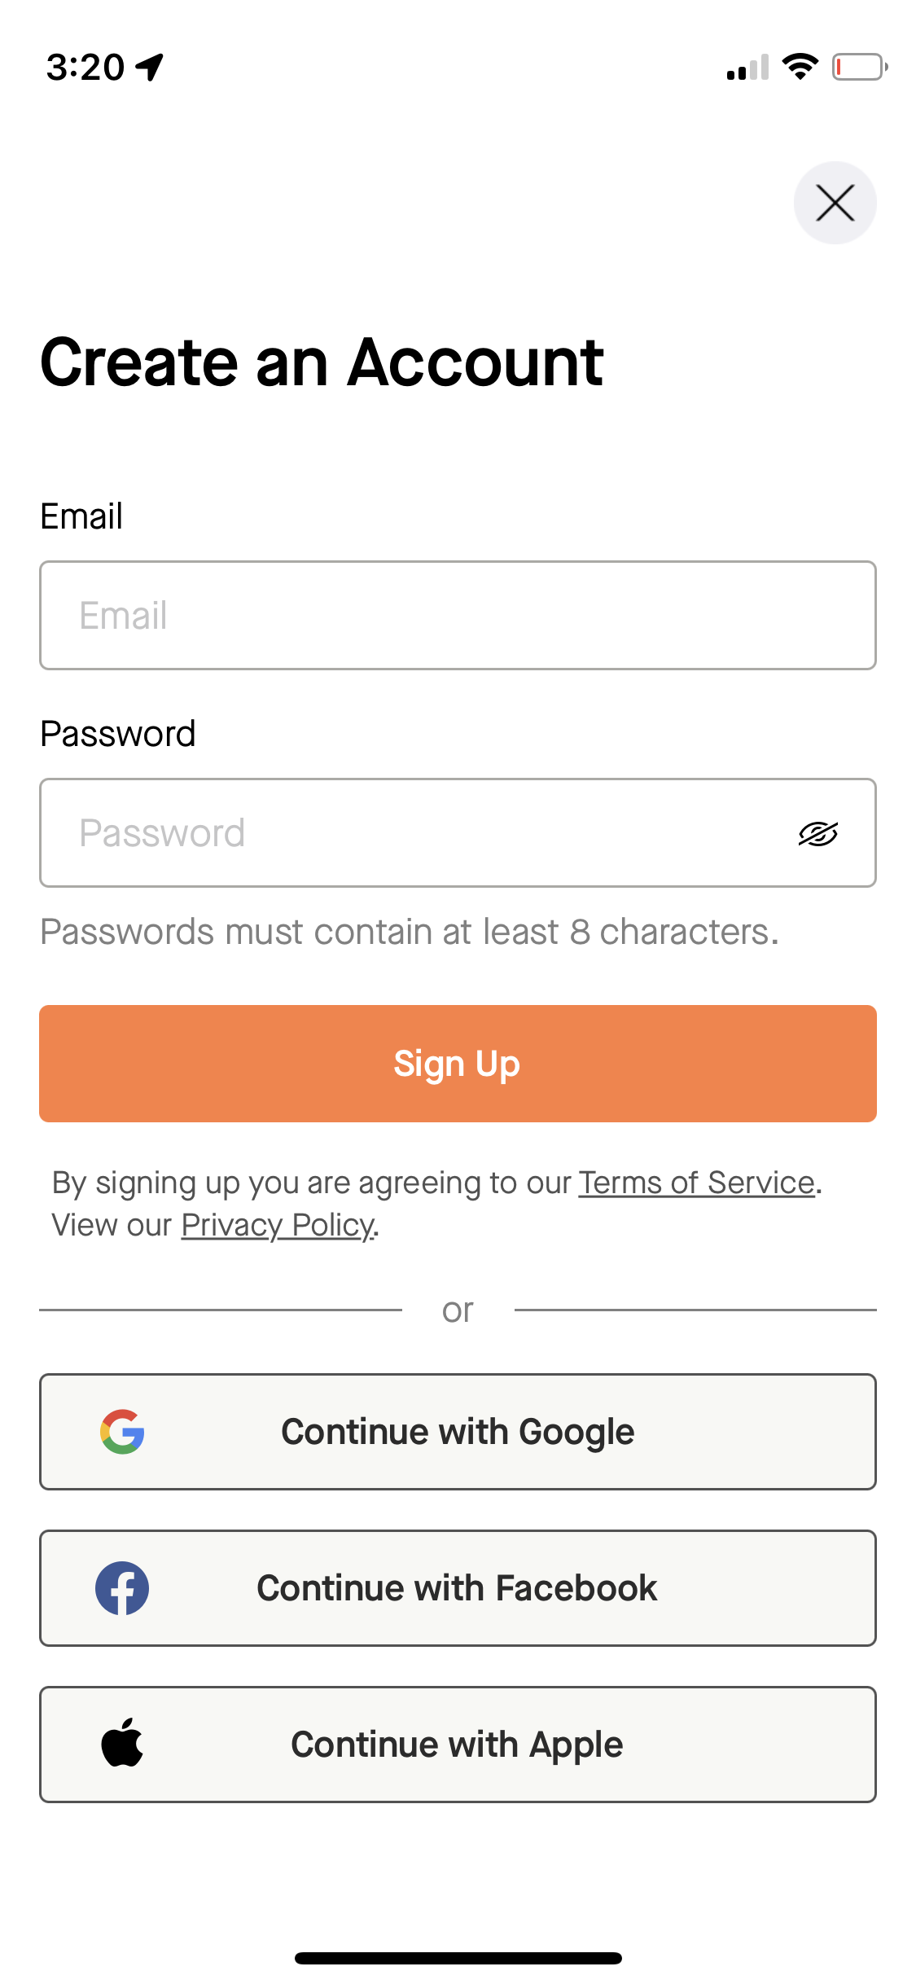Open the Privacy Policy link

[x=278, y=1225]
